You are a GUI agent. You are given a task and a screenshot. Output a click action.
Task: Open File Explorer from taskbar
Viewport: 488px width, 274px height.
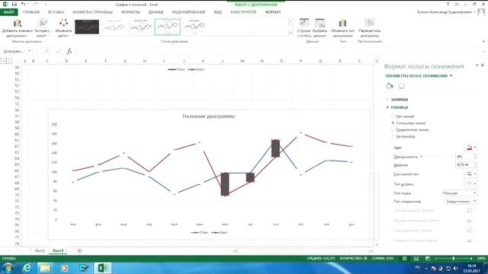(x=45, y=268)
